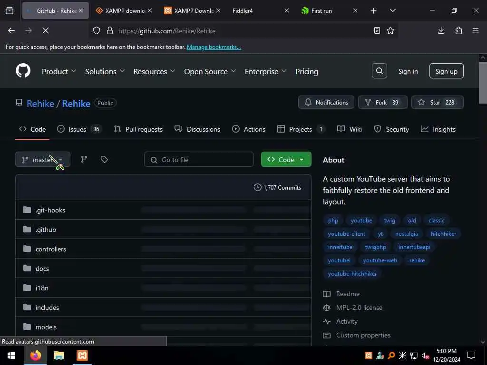Open the Security tab
This screenshot has height=365, width=487.
(391, 129)
